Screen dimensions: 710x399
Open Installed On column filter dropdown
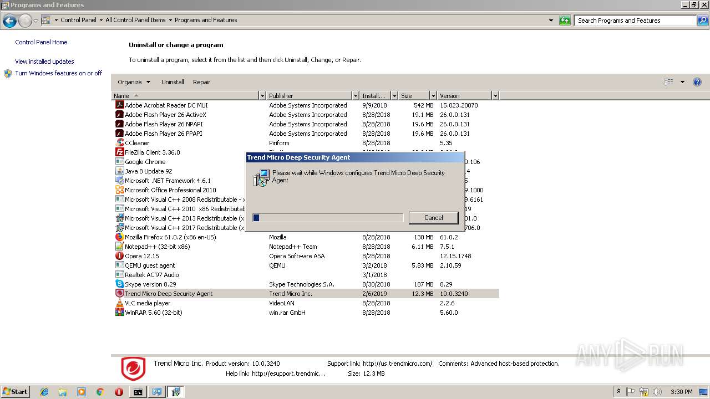[x=394, y=96]
